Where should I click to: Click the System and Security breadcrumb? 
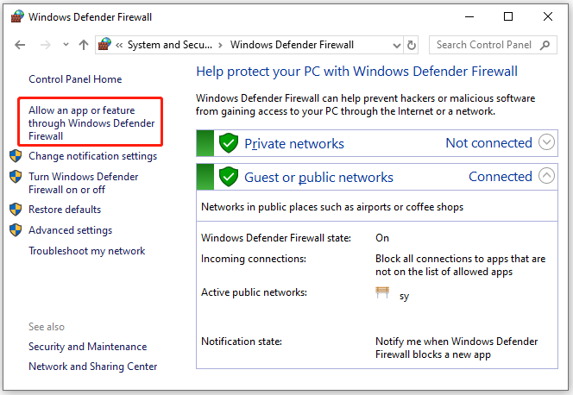pyautogui.click(x=169, y=45)
